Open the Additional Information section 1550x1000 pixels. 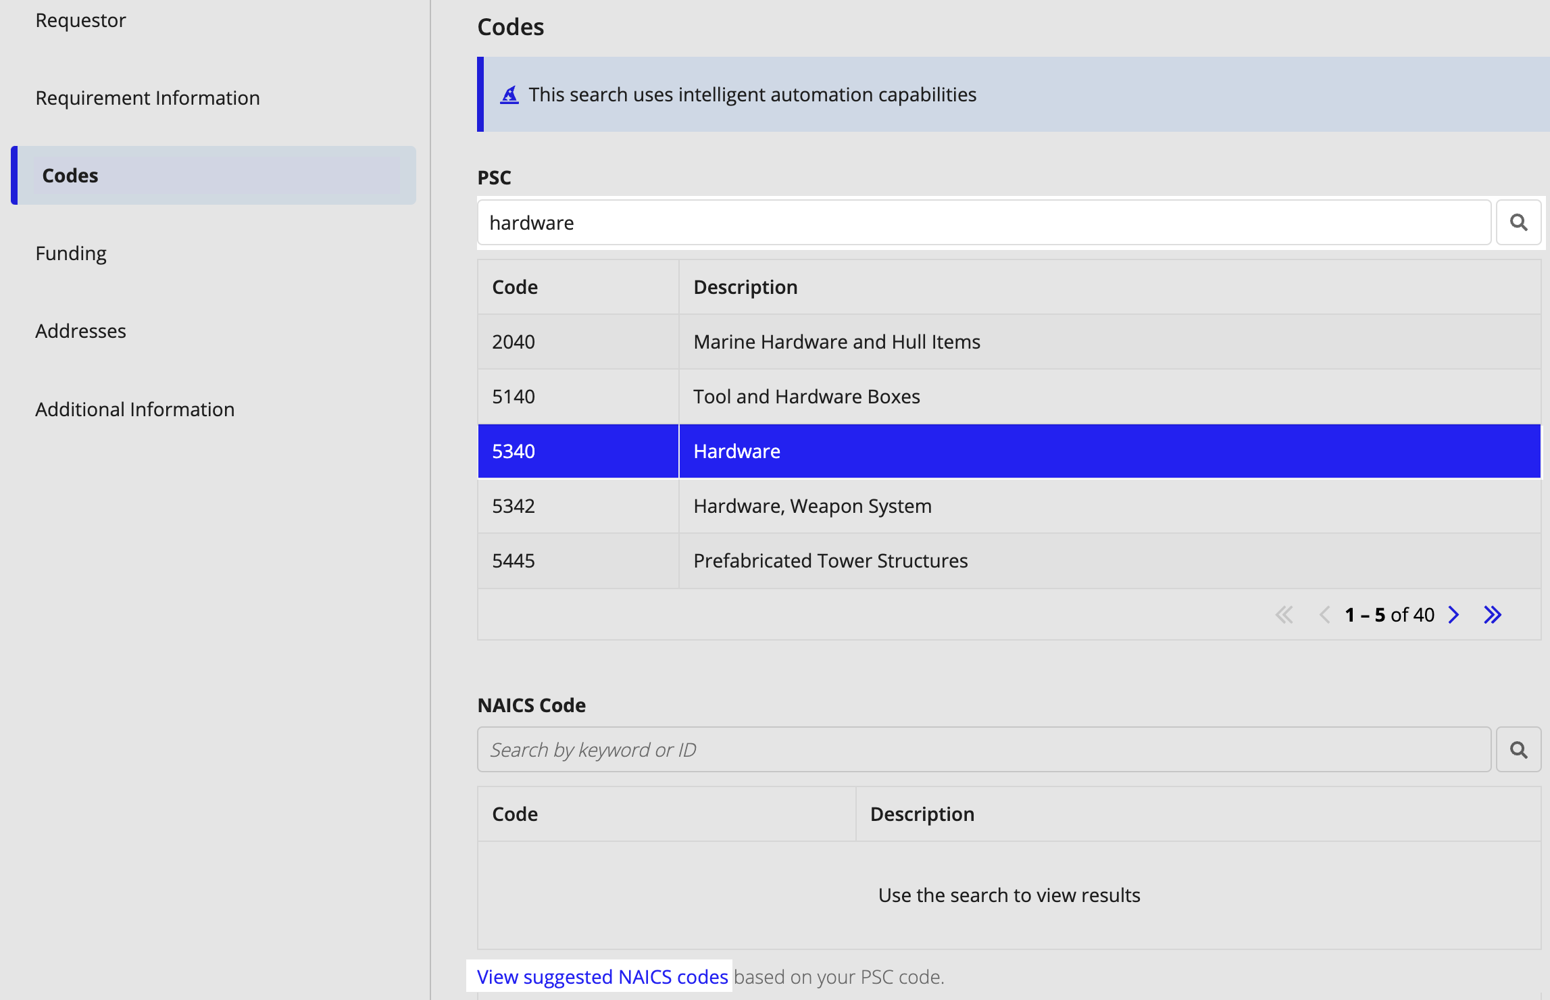pyautogui.click(x=134, y=409)
